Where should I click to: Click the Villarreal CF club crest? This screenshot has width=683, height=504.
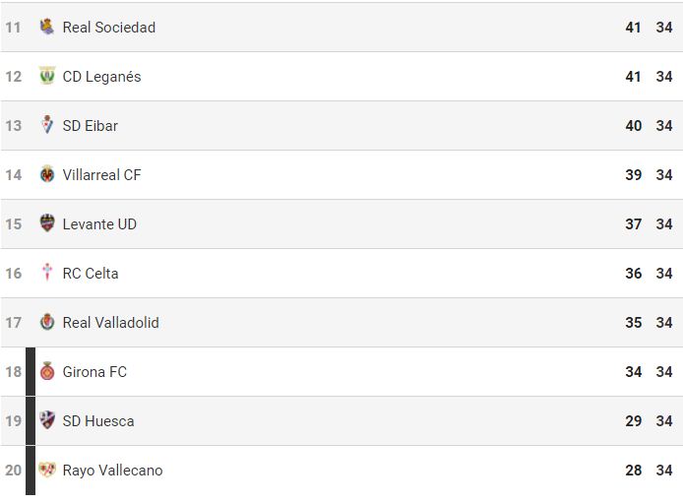(x=47, y=174)
